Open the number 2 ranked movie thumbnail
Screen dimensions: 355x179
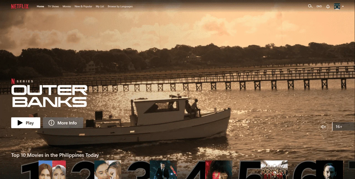[x=108, y=170]
